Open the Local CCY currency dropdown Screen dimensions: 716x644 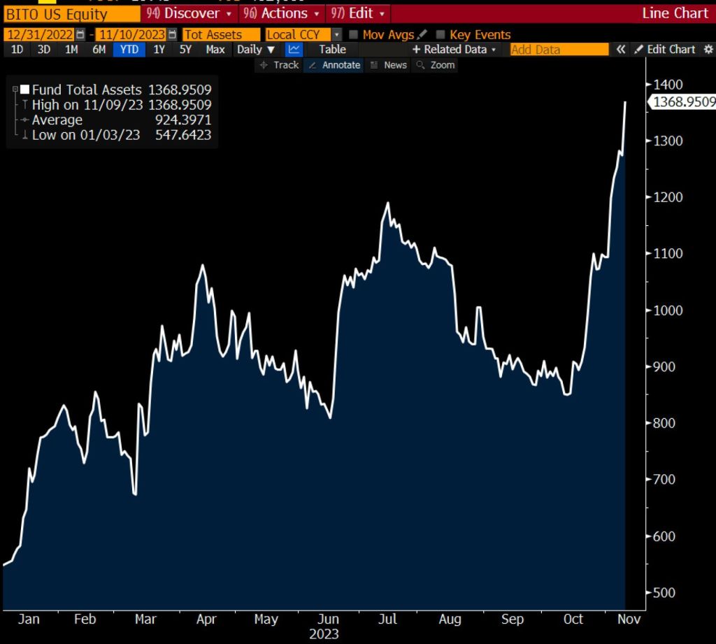337,34
